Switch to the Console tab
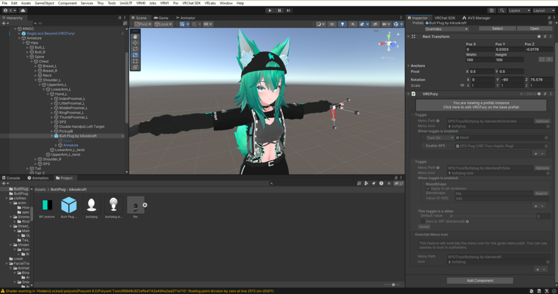This screenshot has height=294, width=558. 11,178
